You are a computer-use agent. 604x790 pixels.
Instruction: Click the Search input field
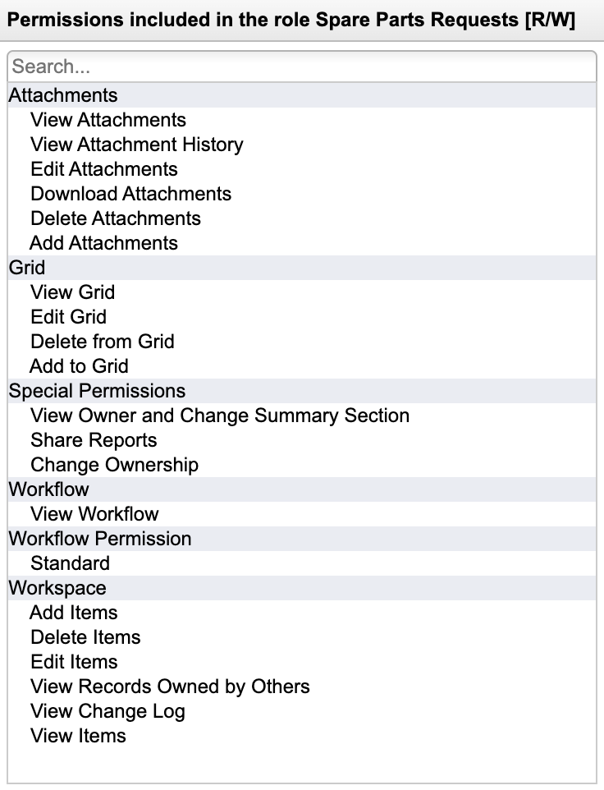(301, 67)
